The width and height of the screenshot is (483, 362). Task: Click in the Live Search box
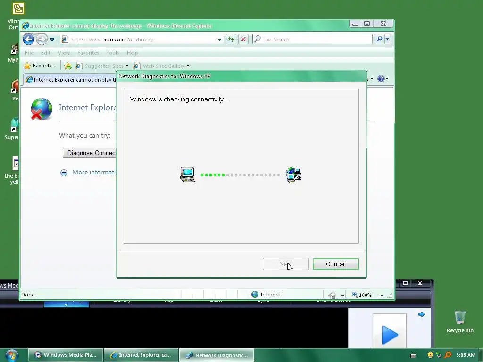tap(312, 40)
